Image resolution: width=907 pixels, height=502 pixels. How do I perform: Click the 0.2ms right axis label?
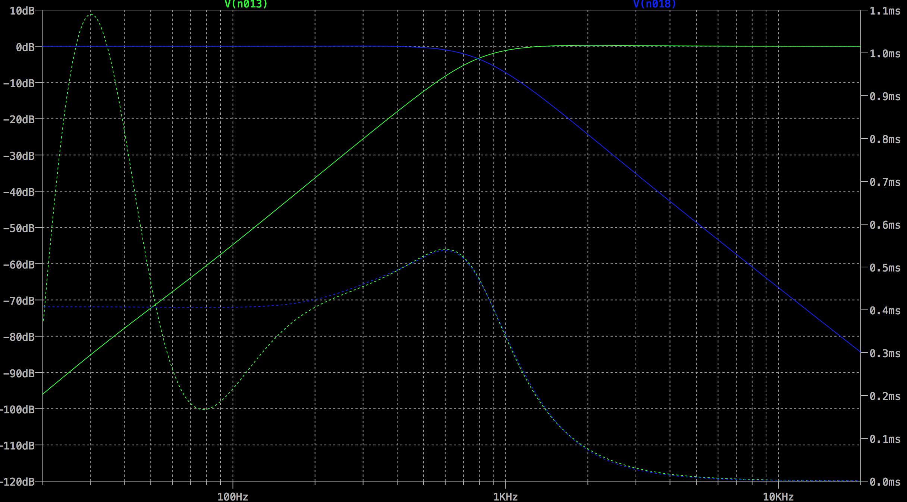click(x=885, y=396)
